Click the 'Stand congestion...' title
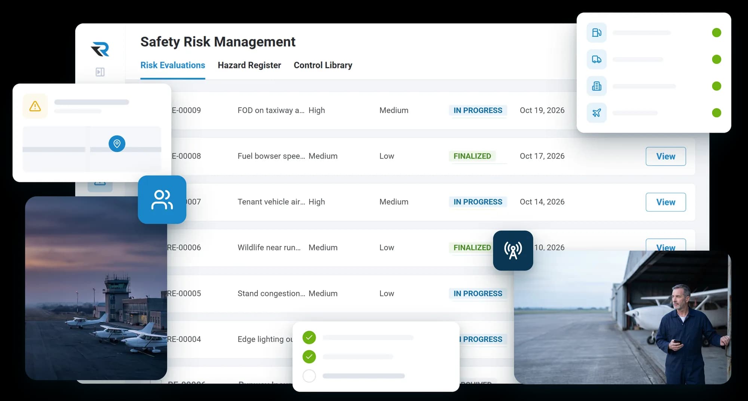Viewport: 748px width, 401px height. pos(271,293)
